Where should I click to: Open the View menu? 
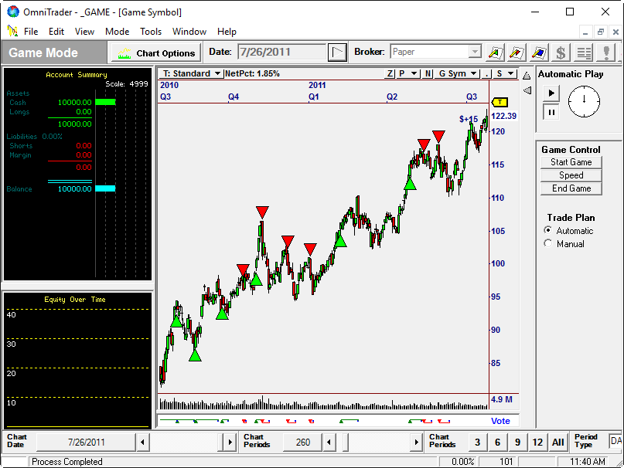(84, 32)
